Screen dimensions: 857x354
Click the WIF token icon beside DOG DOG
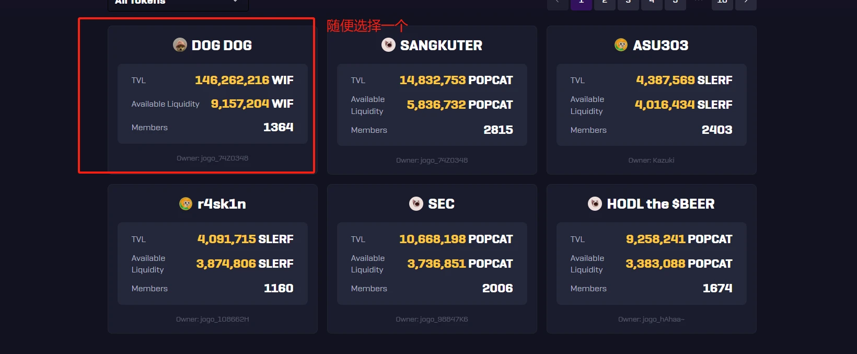point(180,45)
